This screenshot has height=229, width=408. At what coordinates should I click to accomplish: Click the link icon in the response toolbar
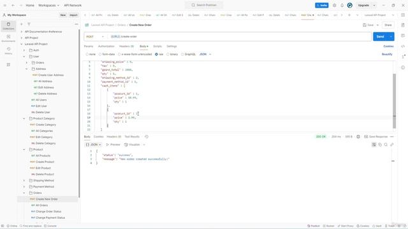[392, 144]
